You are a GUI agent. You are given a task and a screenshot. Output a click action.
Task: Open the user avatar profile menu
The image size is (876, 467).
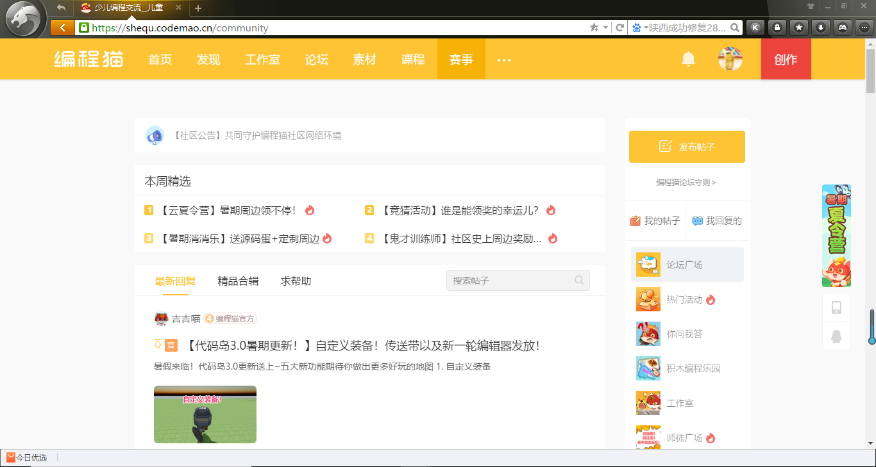click(x=730, y=59)
